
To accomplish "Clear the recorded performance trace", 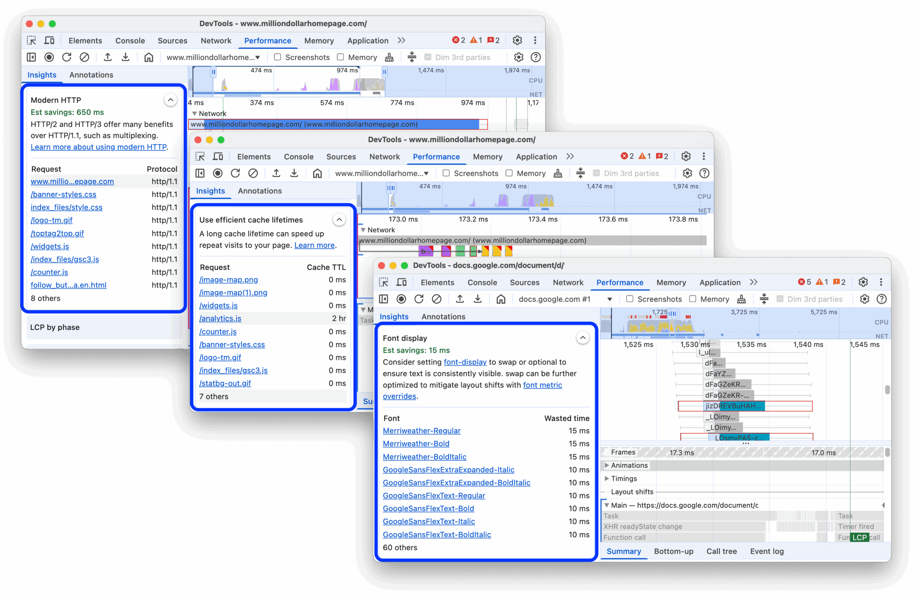I will click(85, 57).
